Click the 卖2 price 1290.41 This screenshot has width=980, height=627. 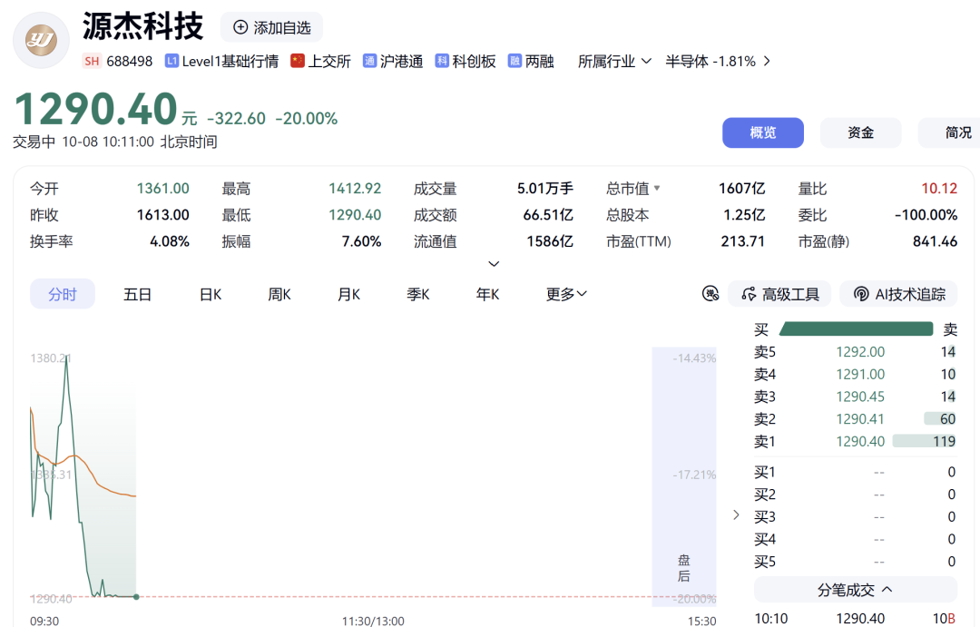click(x=860, y=419)
